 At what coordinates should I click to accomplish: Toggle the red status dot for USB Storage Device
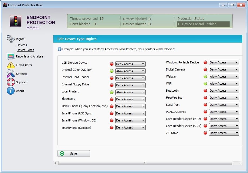pyautogui.click(x=112, y=64)
